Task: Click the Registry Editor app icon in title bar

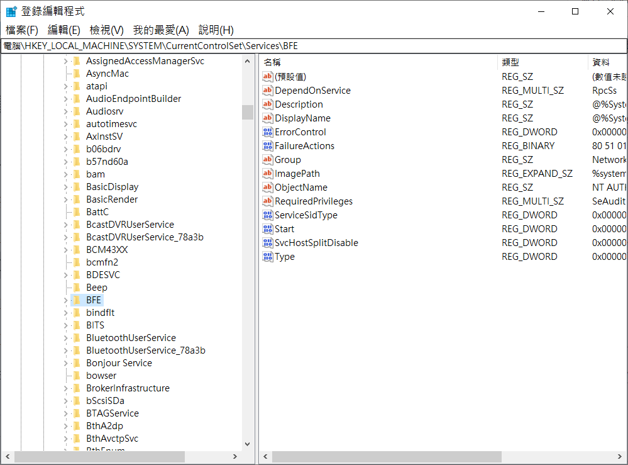Action: click(11, 11)
